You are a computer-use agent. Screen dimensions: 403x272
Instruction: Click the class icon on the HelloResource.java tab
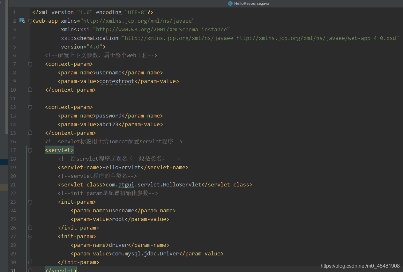pos(230,3)
